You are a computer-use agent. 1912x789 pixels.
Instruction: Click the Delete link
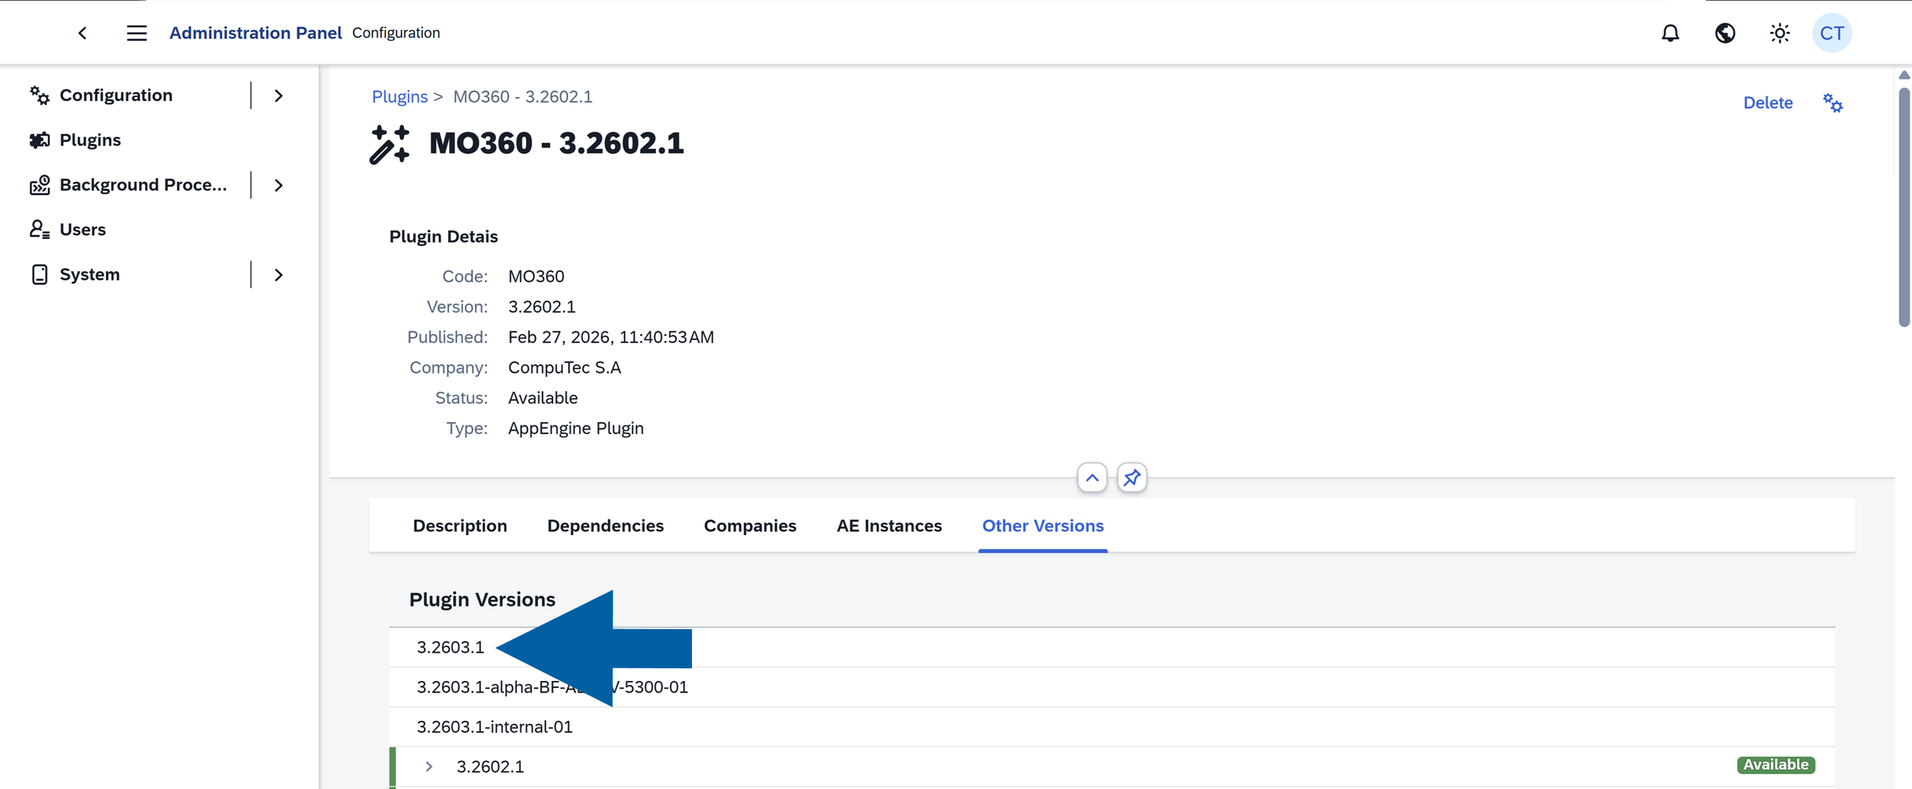coord(1768,103)
